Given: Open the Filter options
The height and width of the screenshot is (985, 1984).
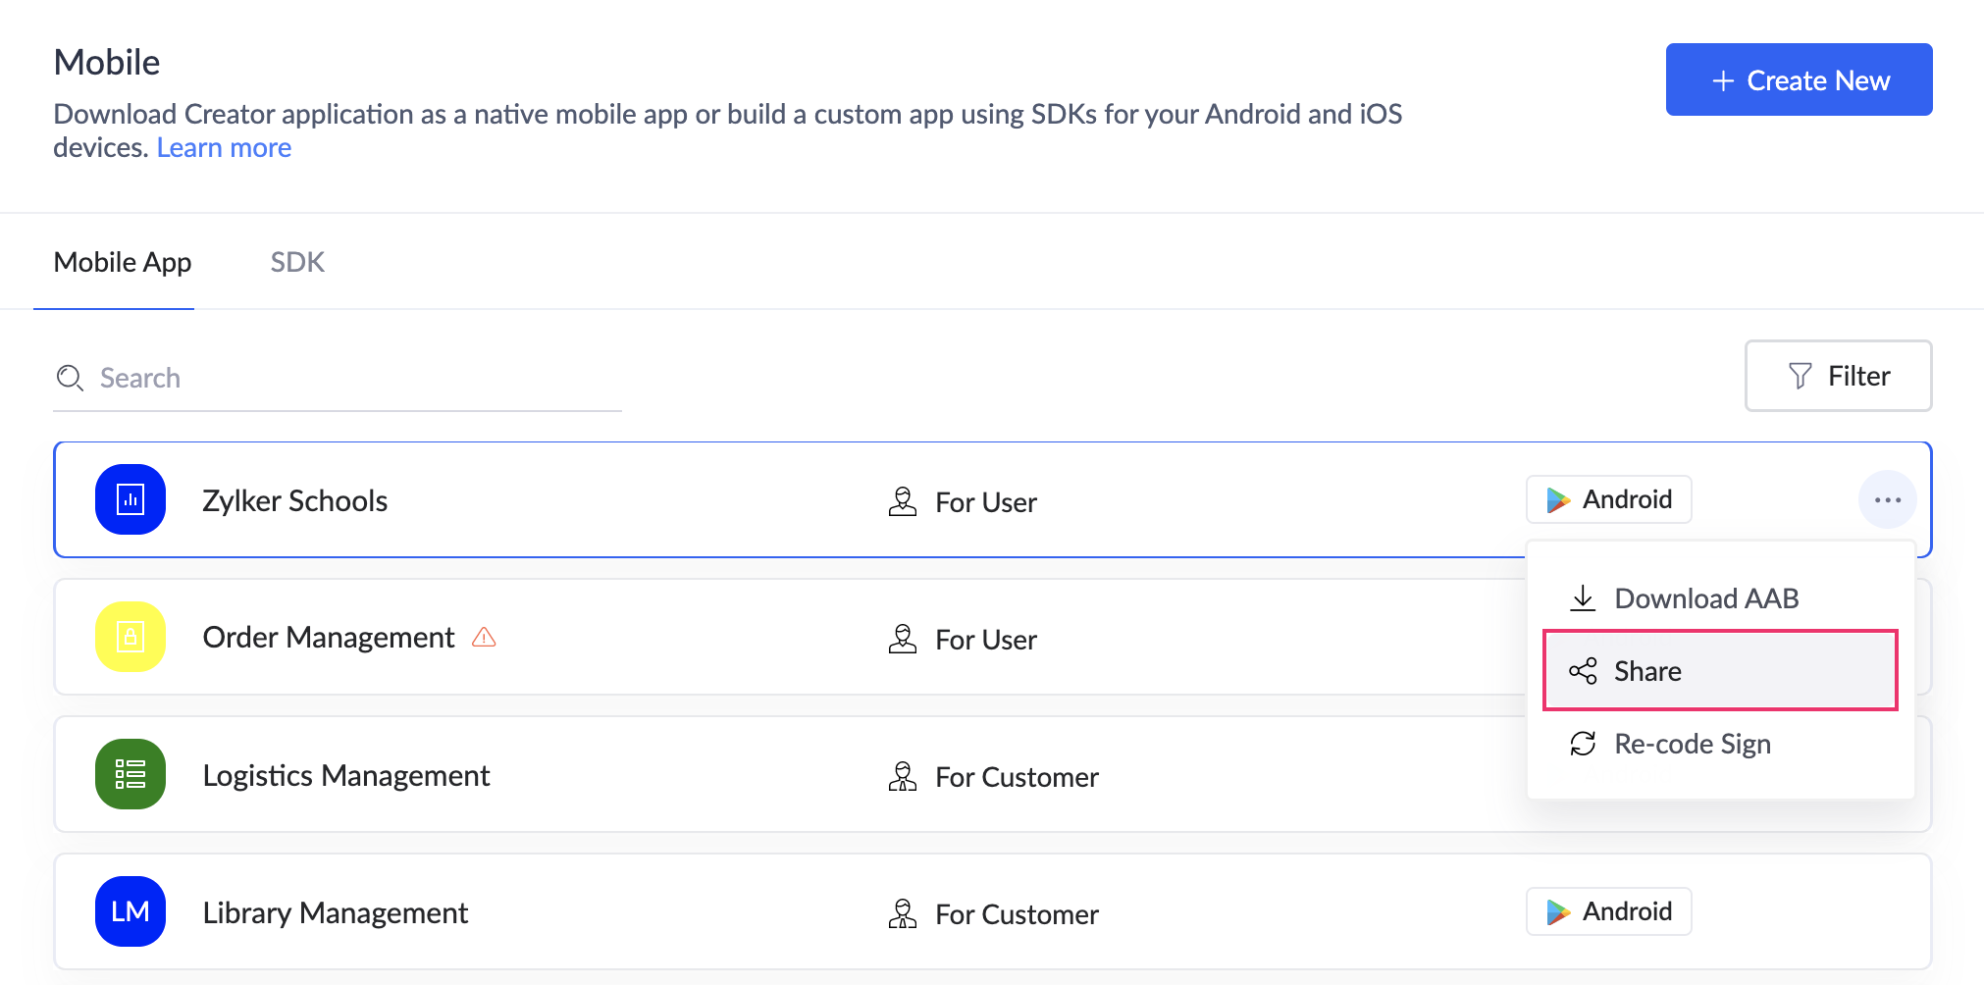Looking at the screenshot, I should coord(1838,376).
